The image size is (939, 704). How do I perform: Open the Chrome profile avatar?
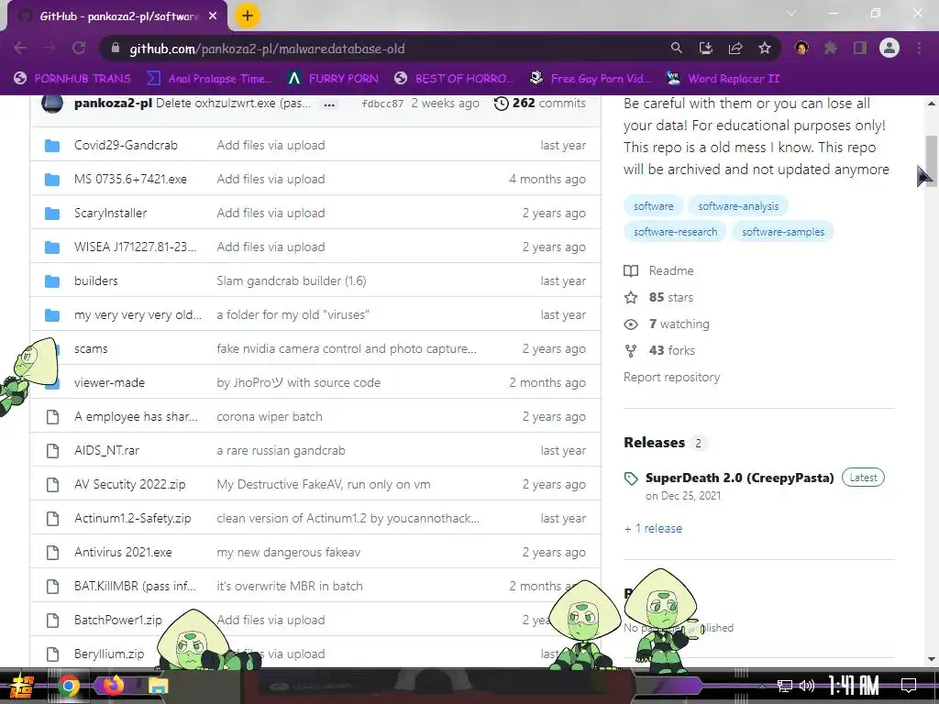point(889,48)
